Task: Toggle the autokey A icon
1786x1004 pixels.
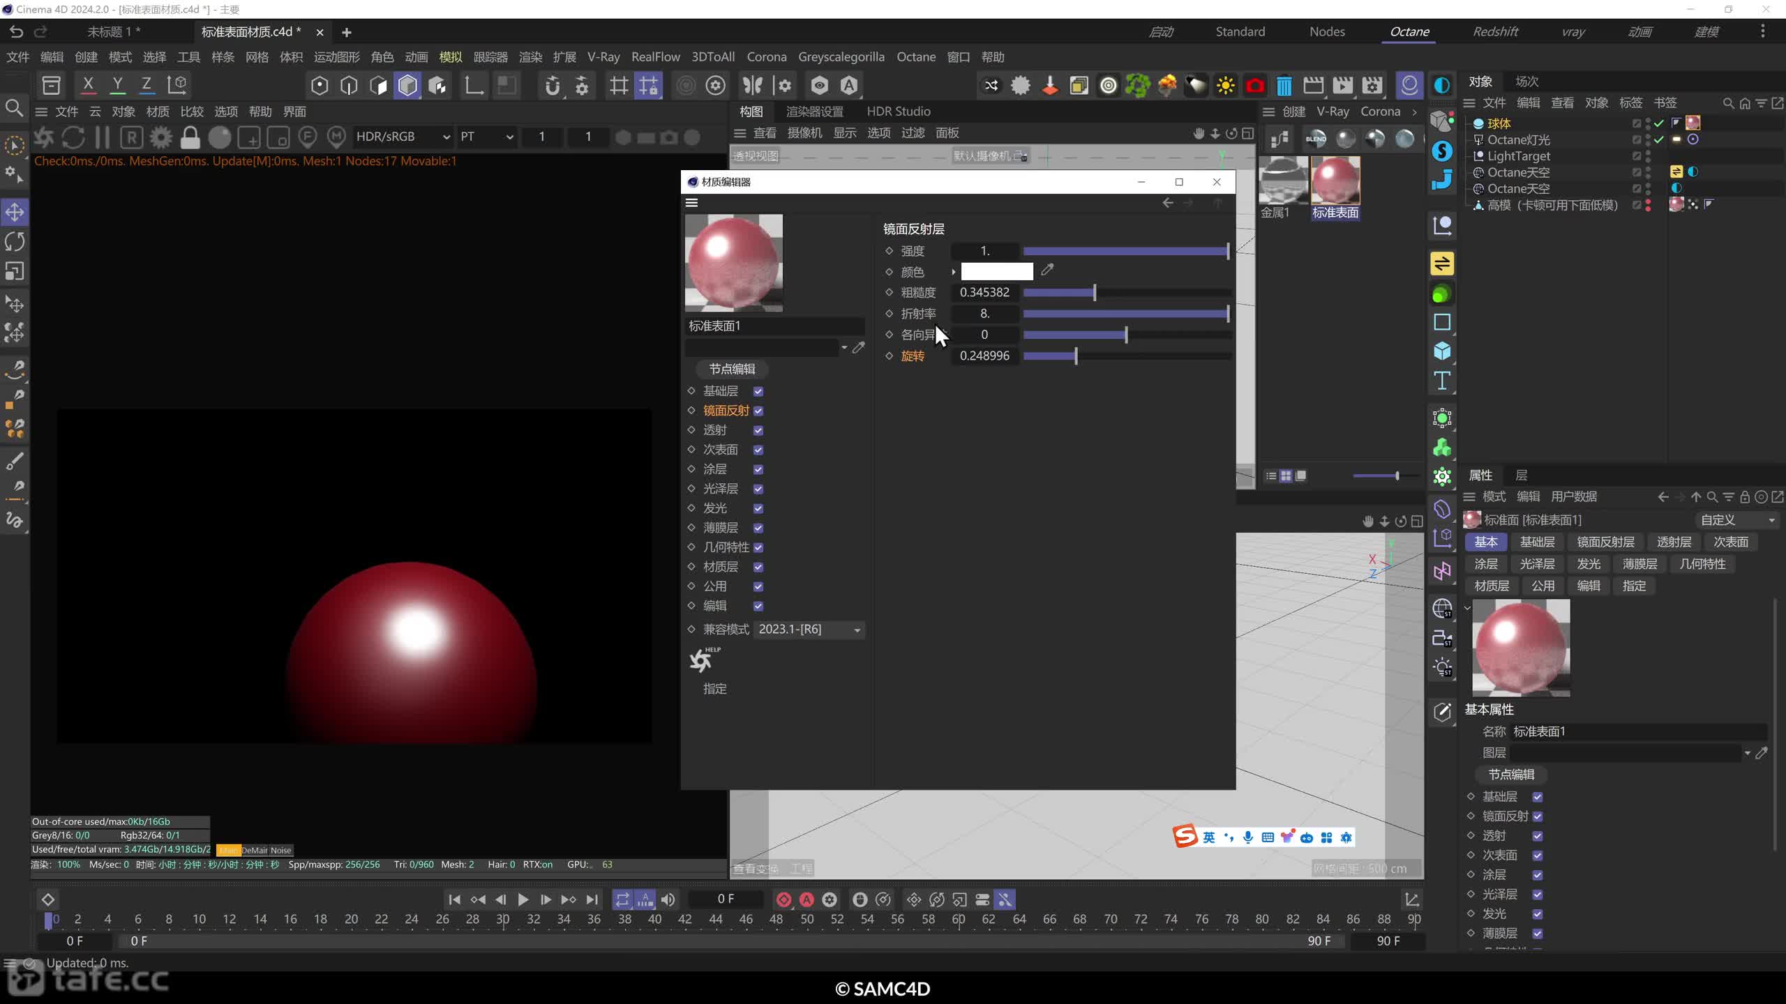Action: point(806,899)
